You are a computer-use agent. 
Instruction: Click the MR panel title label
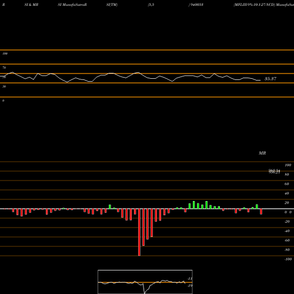[x=262, y=153]
